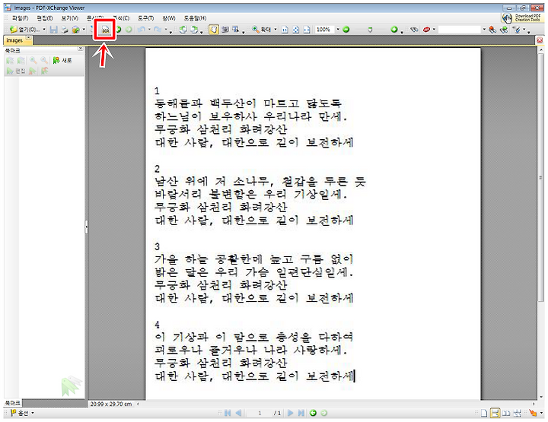
Task: Rotate the page counter-clockwise icon
Action: [x=183, y=30]
